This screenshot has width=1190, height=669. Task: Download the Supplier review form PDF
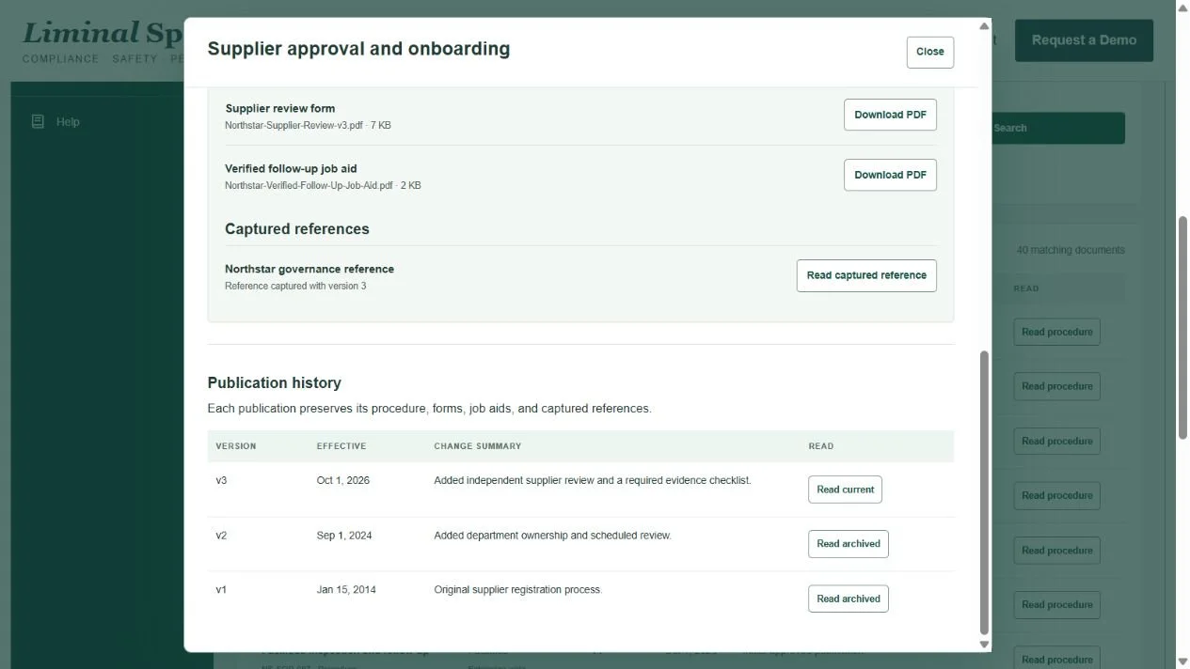[x=890, y=115]
